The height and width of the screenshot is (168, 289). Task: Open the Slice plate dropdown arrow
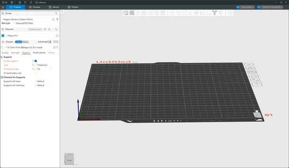[x=238, y=7]
